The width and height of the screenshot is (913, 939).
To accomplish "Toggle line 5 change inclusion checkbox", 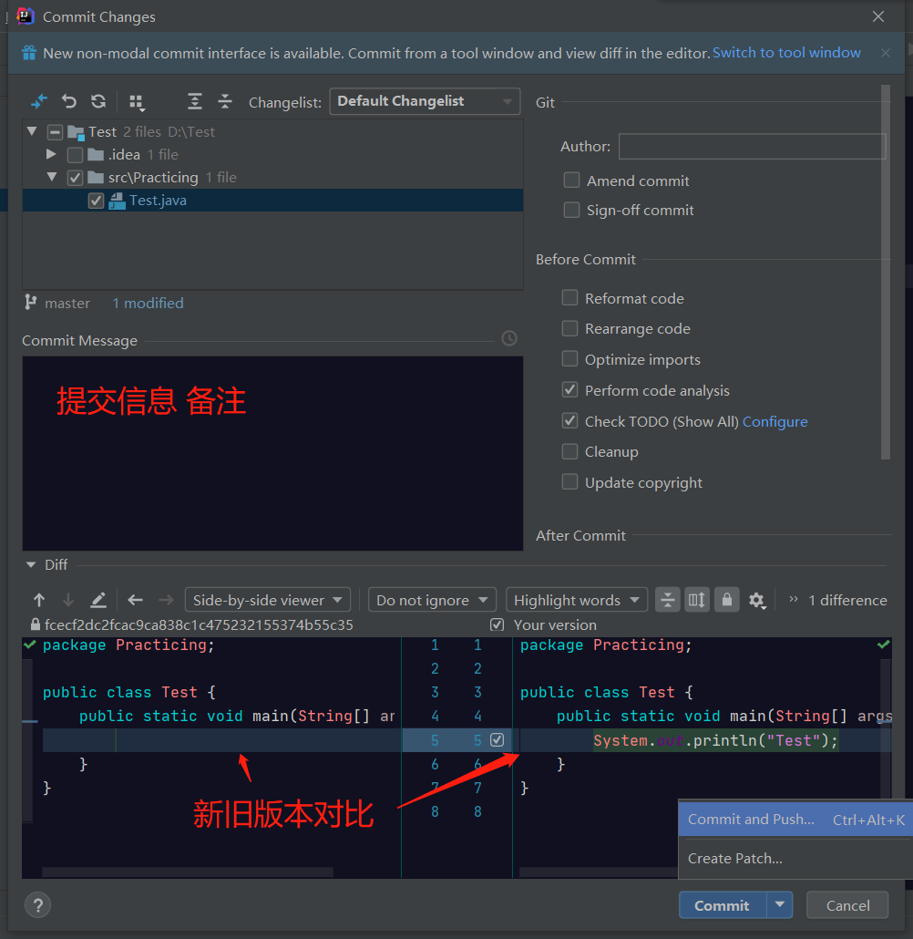I will point(497,739).
